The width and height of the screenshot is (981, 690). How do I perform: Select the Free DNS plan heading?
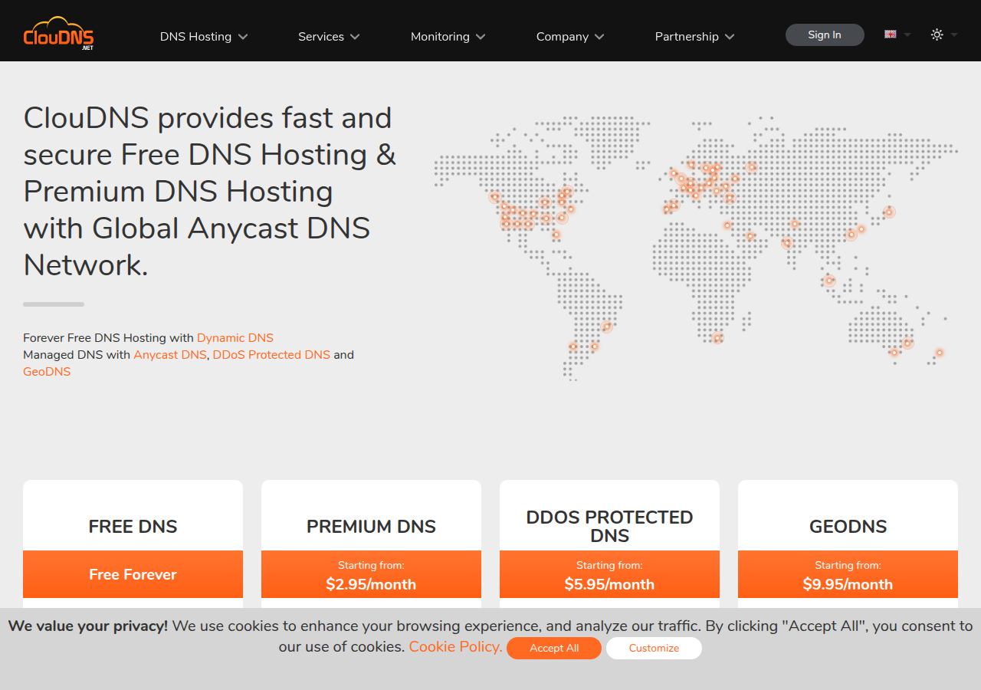click(x=133, y=527)
